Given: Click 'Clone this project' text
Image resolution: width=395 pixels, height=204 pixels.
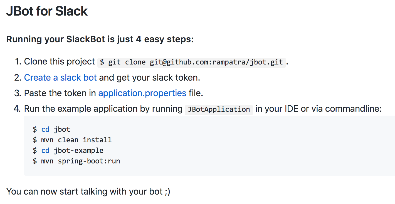Looking at the screenshot, I should 60,61.
